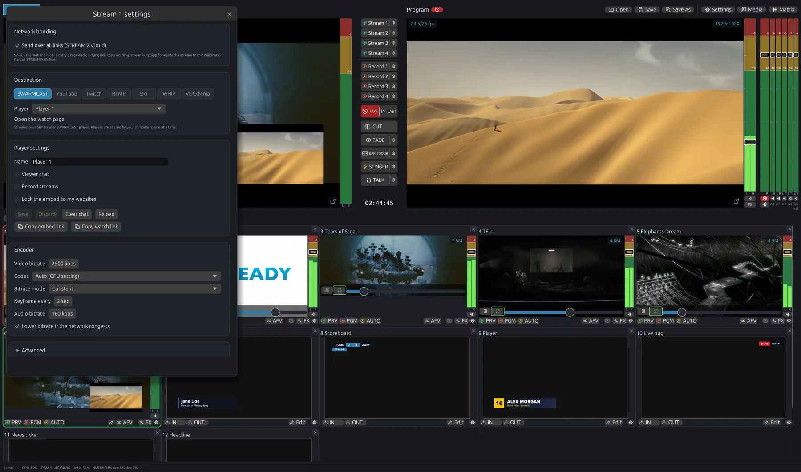
Task: Open gear settings beside BARN DOOR
Action: (393, 153)
